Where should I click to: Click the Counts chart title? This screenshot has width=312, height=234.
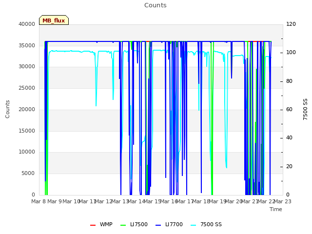[x=156, y=5]
